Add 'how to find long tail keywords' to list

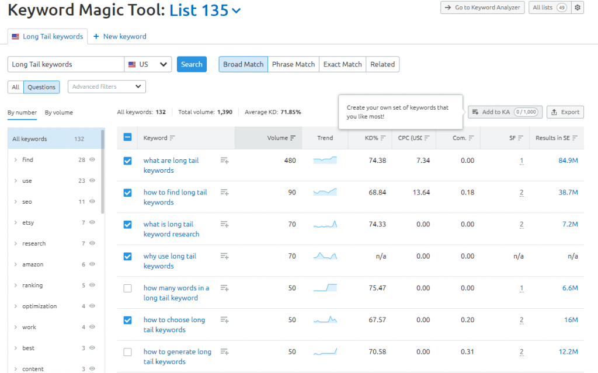pyautogui.click(x=224, y=191)
